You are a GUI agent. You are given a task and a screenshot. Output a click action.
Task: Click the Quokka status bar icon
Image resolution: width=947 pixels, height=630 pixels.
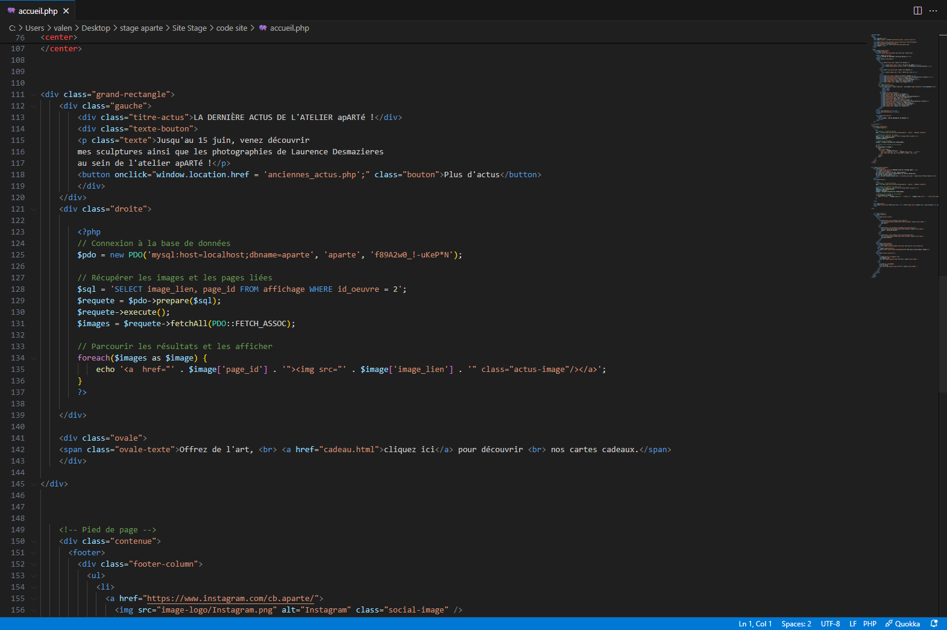click(x=902, y=624)
